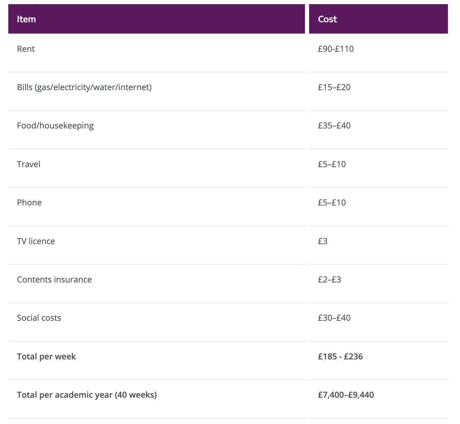Click the £5–£10 cost in Phone row
The width and height of the screenshot is (460, 424).
click(x=332, y=203)
